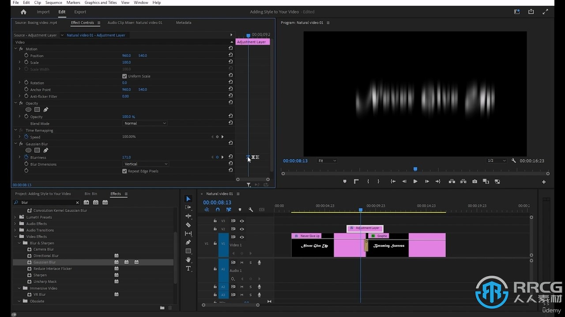Switch to the Bin: Bin tab
The width and height of the screenshot is (565, 317).
point(91,194)
